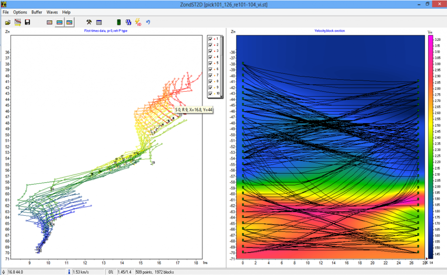Open the data table grid icon
The height and width of the screenshot is (275, 447).
pos(99,22)
